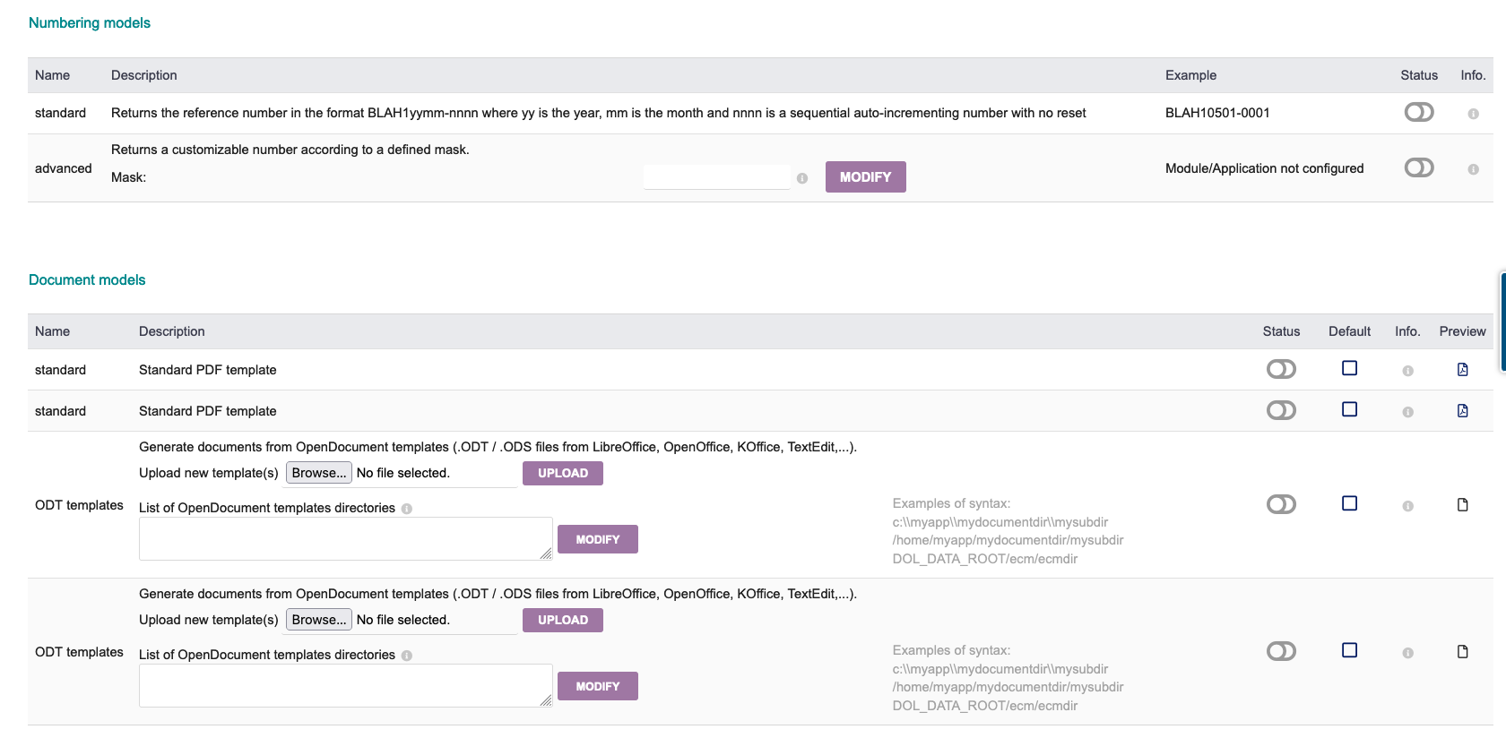The image size is (1506, 755).
Task: Show info for standard numbering model
Action: click(1473, 114)
